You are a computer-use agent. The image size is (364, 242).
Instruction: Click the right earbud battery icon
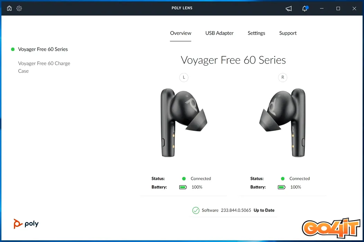point(282,187)
